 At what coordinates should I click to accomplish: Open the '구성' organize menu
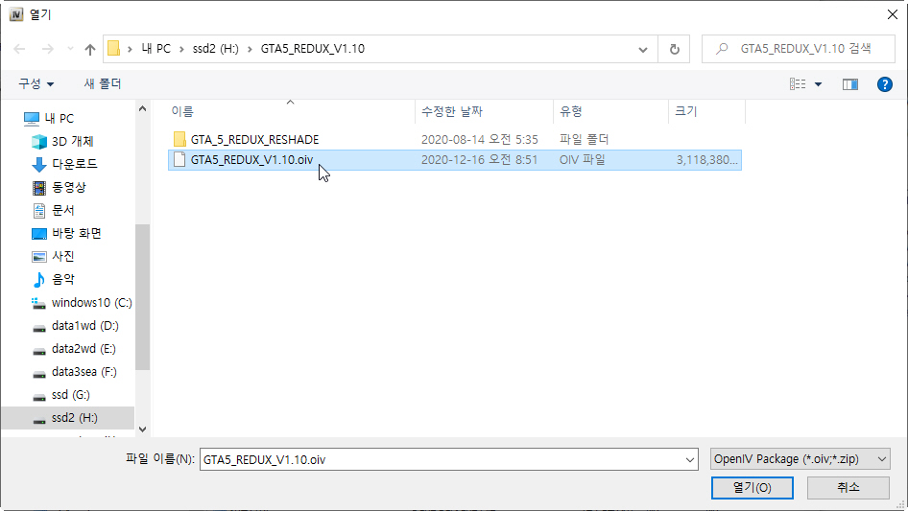(36, 84)
